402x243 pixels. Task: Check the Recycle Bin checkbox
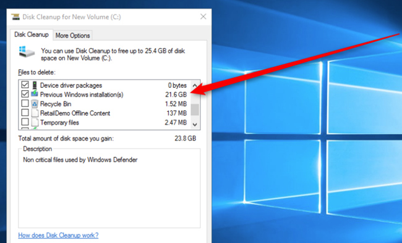click(x=25, y=104)
